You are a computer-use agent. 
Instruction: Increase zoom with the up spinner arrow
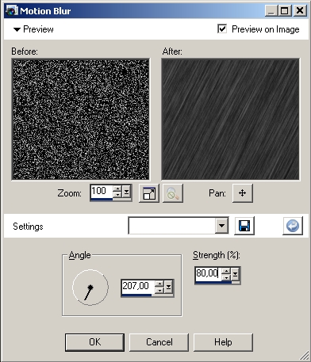click(117, 189)
